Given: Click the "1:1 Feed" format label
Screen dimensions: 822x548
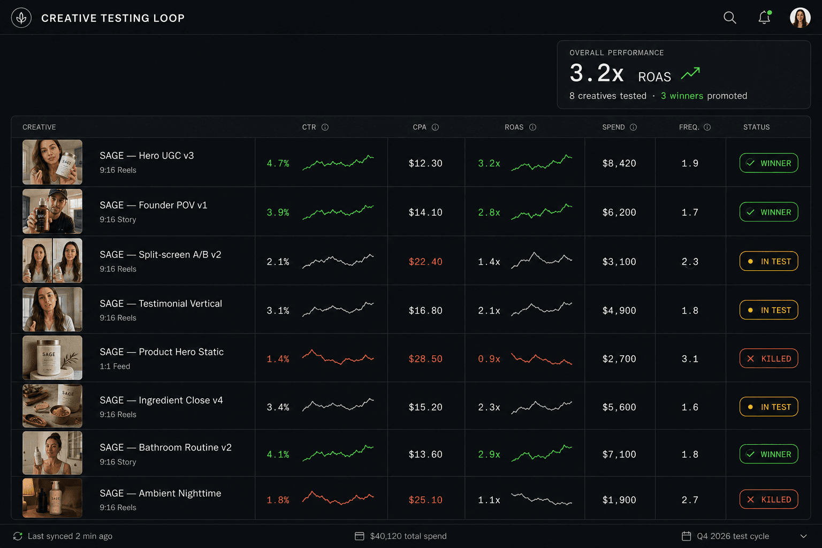Looking at the screenshot, I should (x=115, y=367).
